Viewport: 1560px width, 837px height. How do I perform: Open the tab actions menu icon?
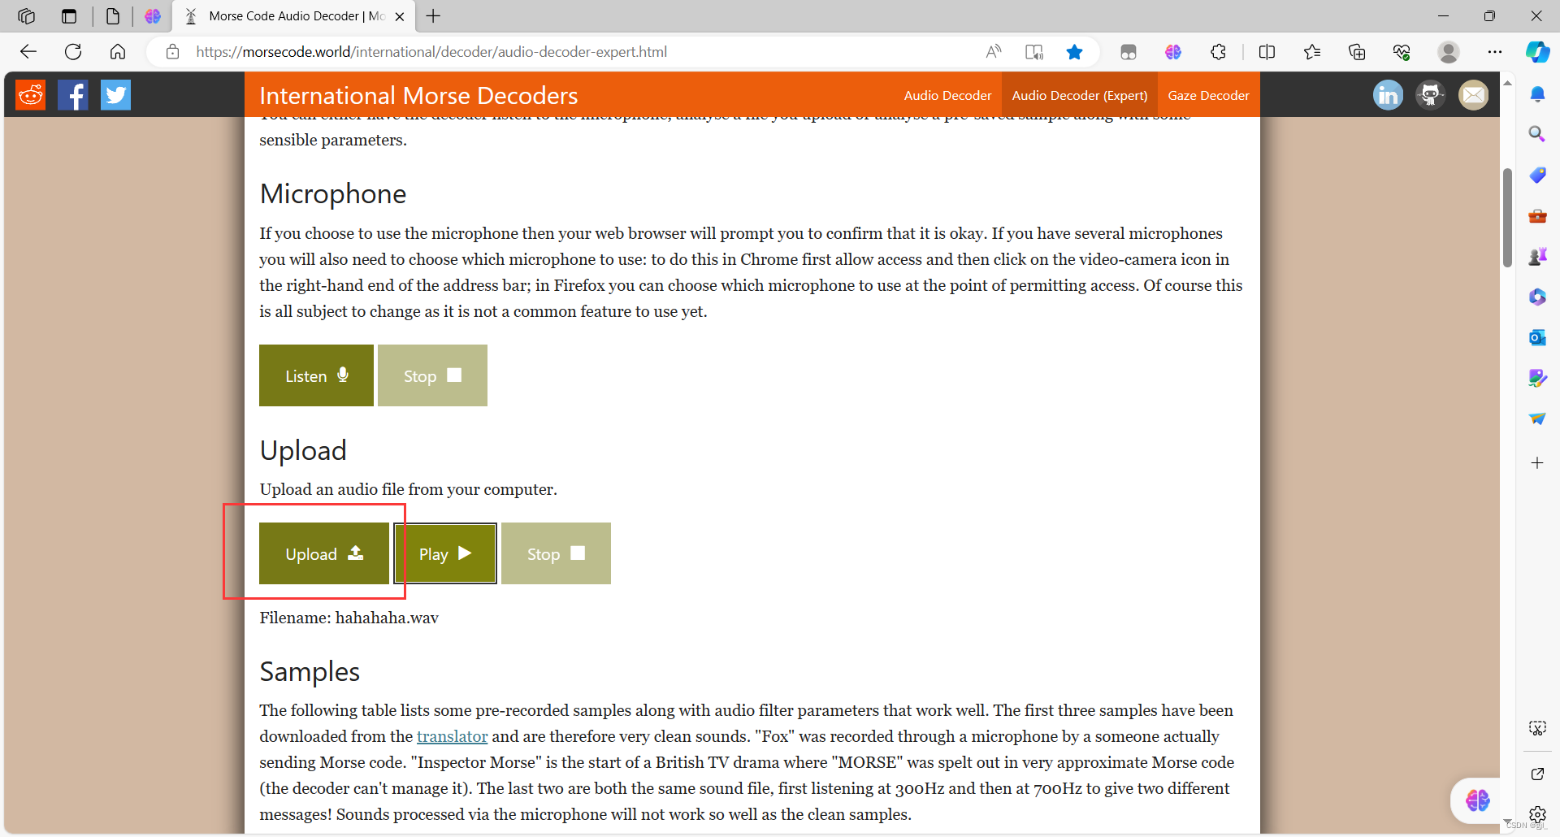coord(69,16)
